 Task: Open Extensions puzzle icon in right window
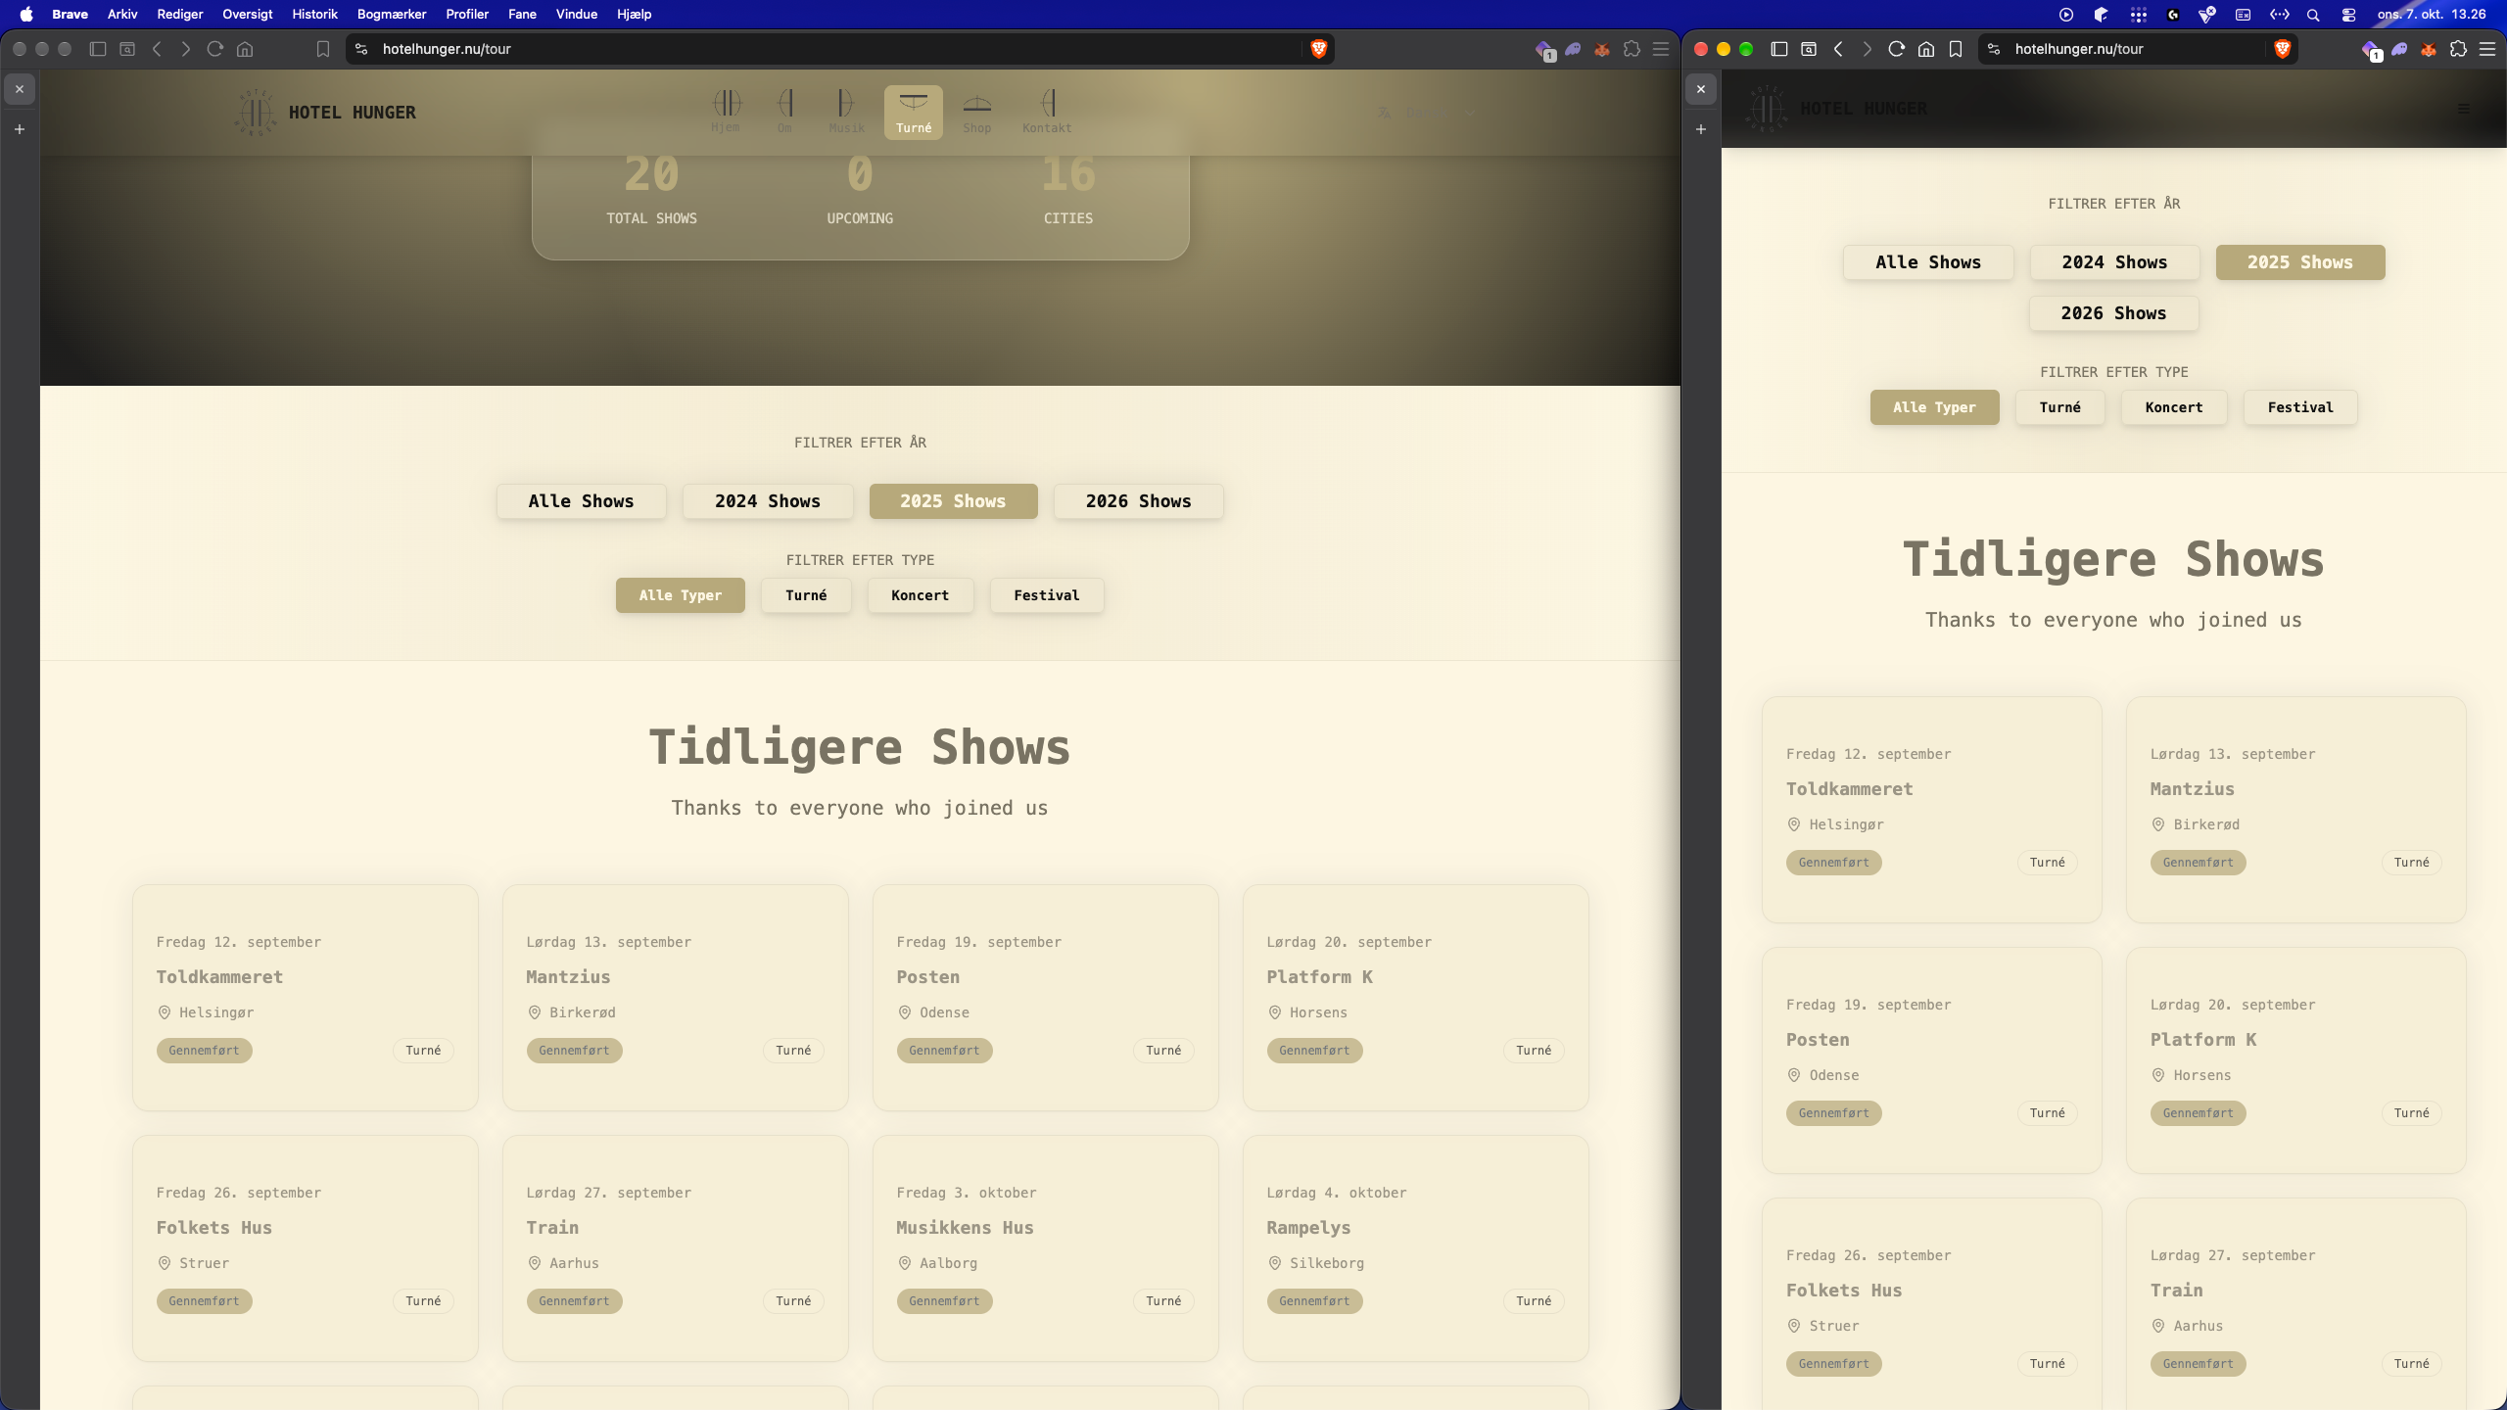point(2458,49)
